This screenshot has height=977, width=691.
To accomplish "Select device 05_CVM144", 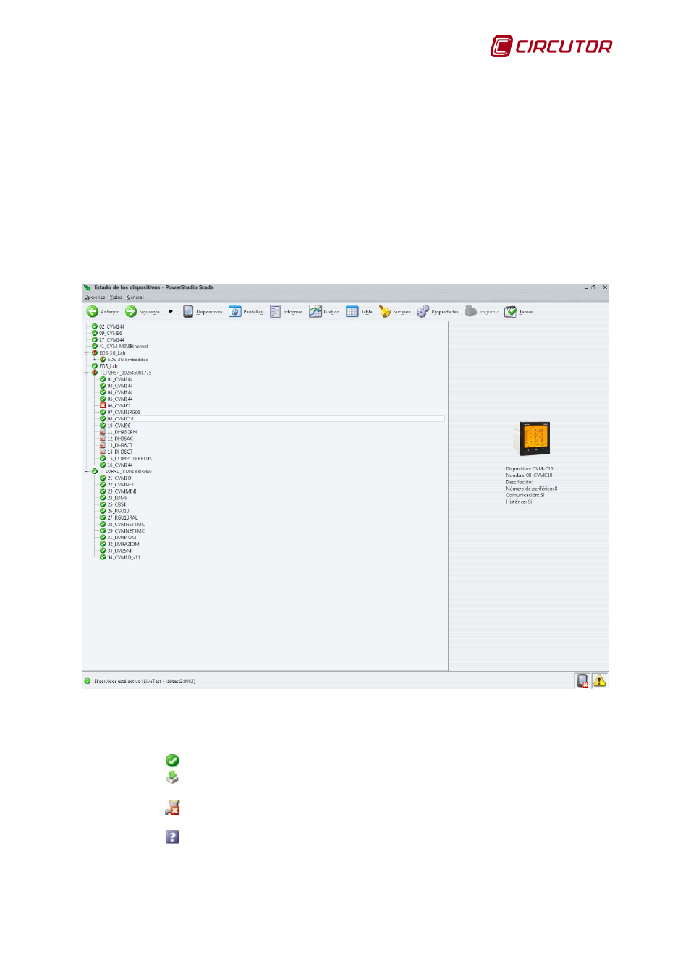I will [120, 399].
